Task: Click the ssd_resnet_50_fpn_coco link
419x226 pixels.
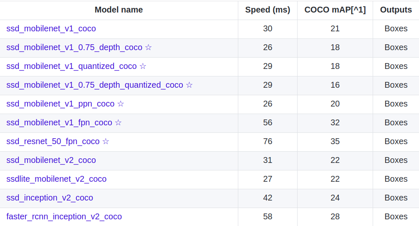Action: coord(53,141)
